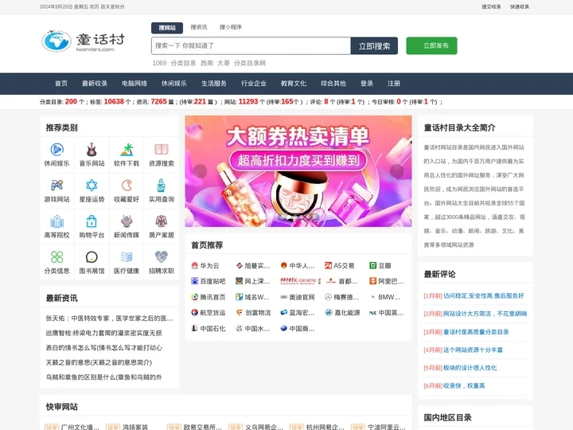
Task: Open the 星座运势 star icon
Action: (92, 186)
